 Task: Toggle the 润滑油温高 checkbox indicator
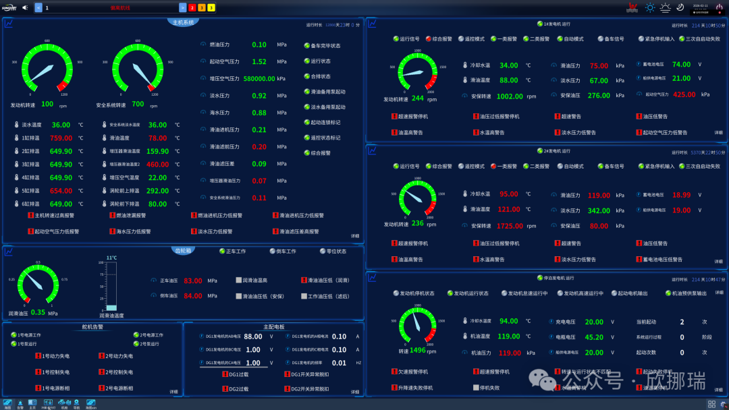click(238, 280)
